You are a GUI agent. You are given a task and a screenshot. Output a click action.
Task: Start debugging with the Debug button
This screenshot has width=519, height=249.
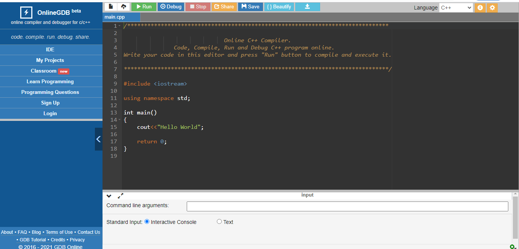[171, 6]
